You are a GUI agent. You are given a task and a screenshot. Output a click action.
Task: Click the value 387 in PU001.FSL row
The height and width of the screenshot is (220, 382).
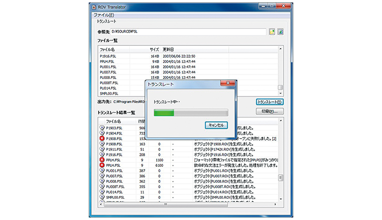point(142,171)
